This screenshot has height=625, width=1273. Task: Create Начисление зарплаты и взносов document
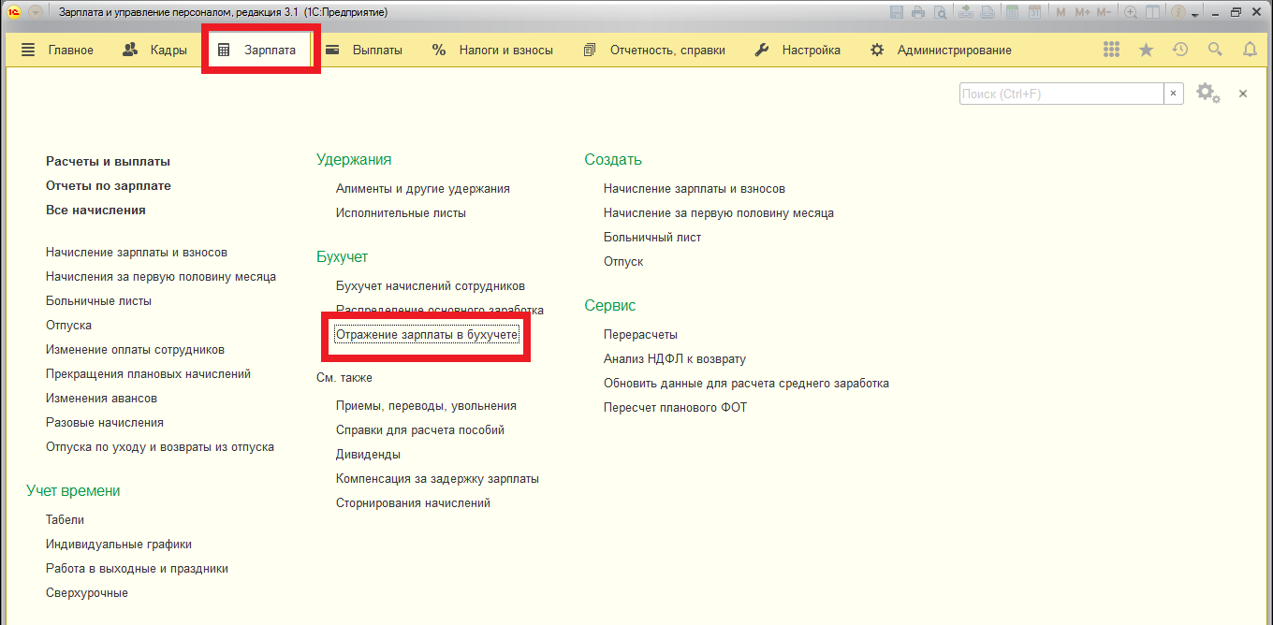[x=695, y=189]
